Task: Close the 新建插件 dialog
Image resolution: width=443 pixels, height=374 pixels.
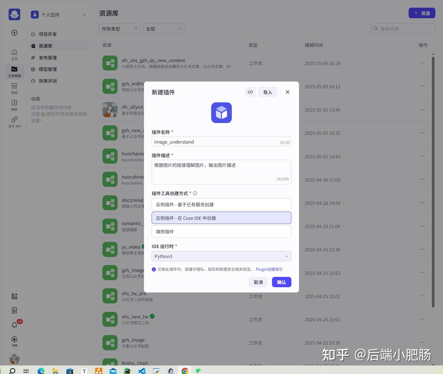Action: coord(287,92)
